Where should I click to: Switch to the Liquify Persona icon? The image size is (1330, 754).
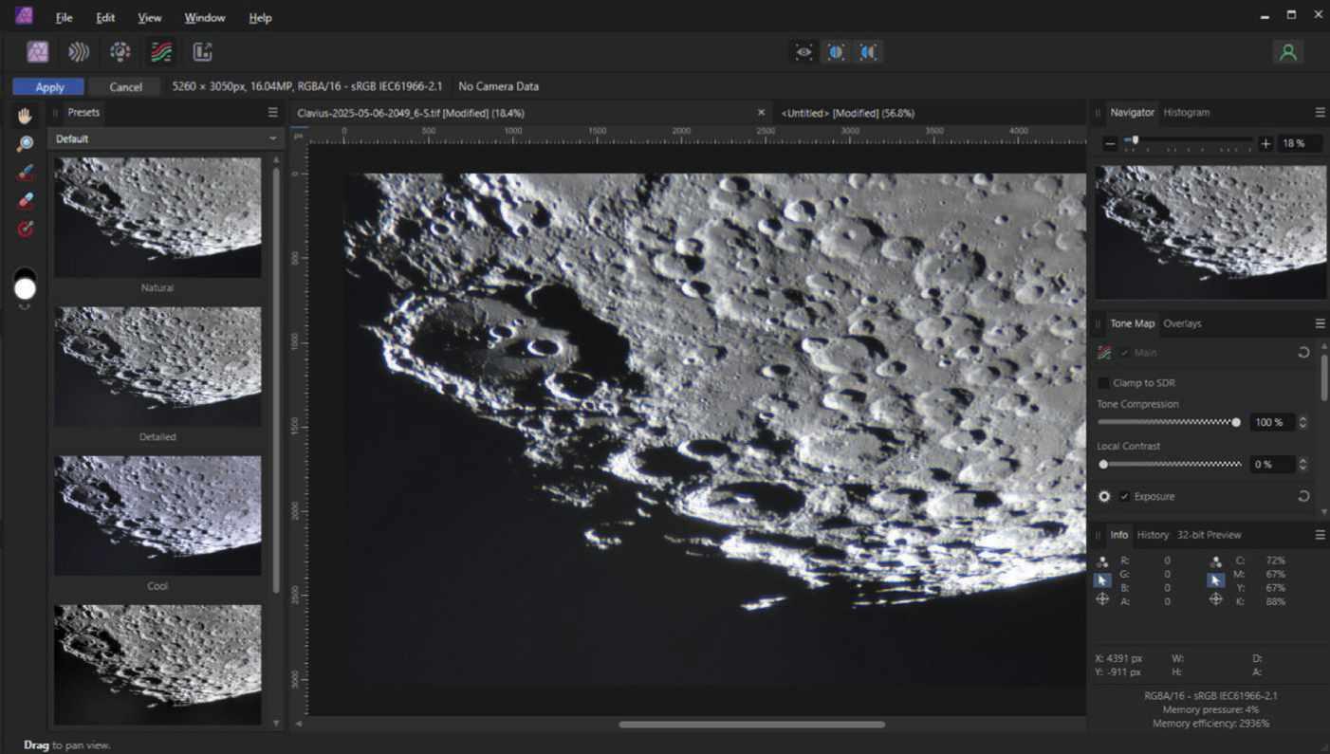[x=79, y=52]
